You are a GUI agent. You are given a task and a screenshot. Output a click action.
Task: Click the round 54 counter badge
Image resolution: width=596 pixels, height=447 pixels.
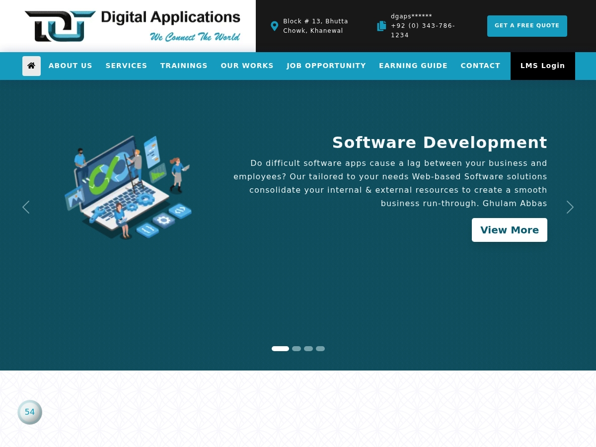point(30,412)
